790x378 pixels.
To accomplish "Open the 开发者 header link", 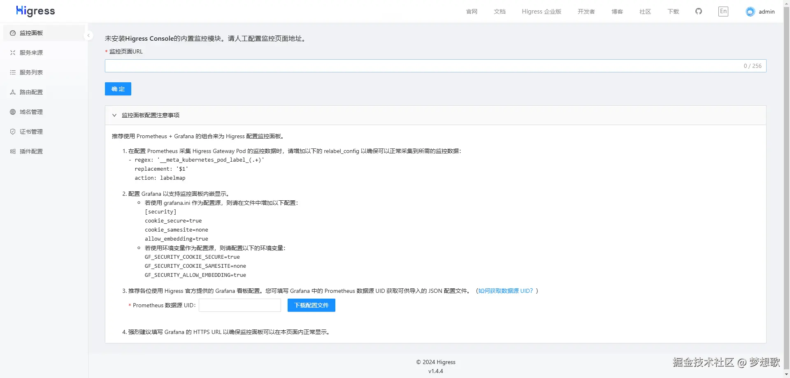I will 586,12.
